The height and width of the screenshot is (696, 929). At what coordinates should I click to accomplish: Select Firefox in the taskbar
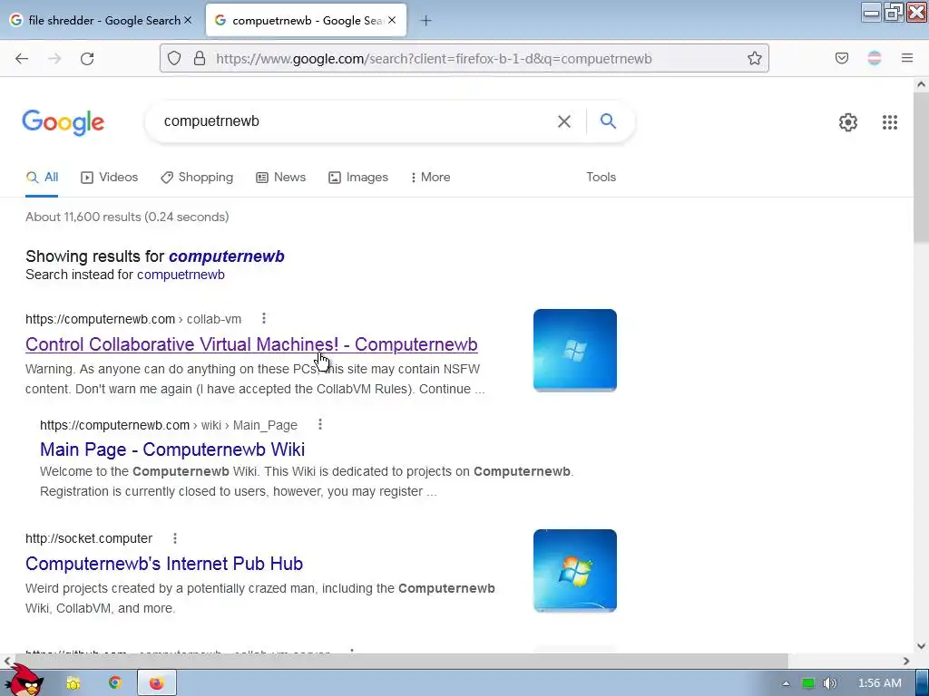pyautogui.click(x=156, y=683)
